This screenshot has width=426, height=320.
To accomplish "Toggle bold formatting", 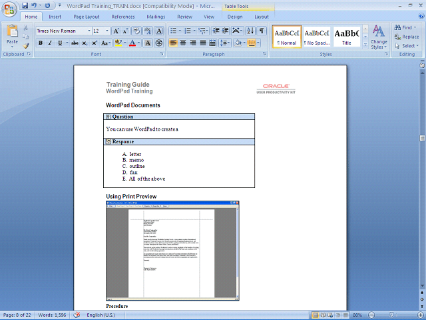I will tap(41, 43).
